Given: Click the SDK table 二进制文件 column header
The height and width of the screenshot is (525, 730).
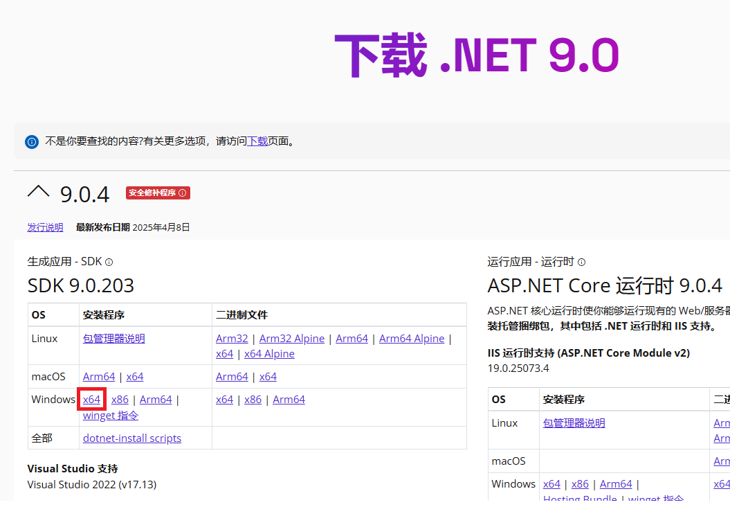Looking at the screenshot, I should [x=241, y=315].
